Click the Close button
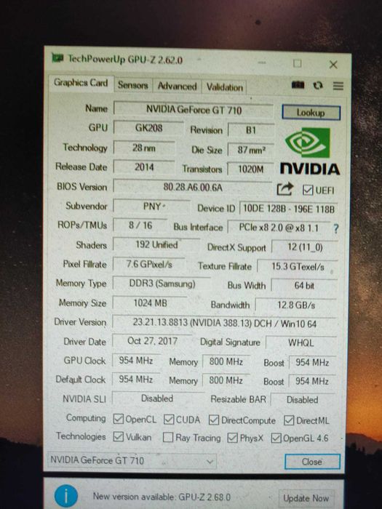Viewport: 382px width, 509px height. (x=312, y=462)
